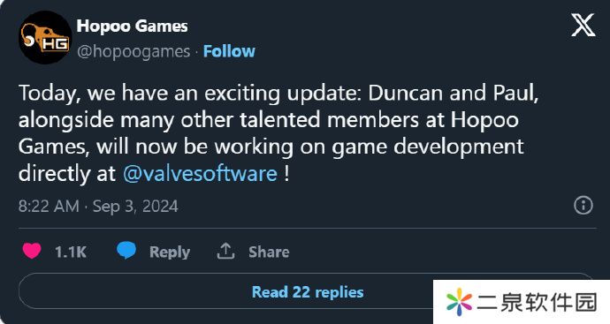Click the blue reply speech bubble icon

coord(126,251)
